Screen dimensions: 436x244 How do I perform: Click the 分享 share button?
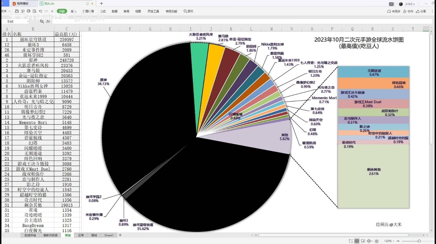pos(421,11)
